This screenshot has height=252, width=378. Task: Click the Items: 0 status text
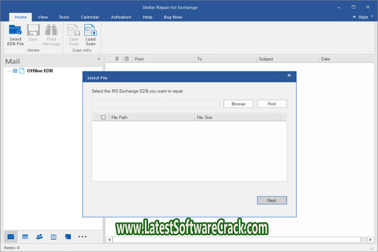coord(12,248)
